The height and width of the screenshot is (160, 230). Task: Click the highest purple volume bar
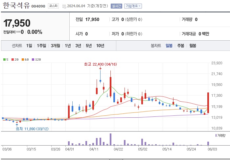point(110,139)
